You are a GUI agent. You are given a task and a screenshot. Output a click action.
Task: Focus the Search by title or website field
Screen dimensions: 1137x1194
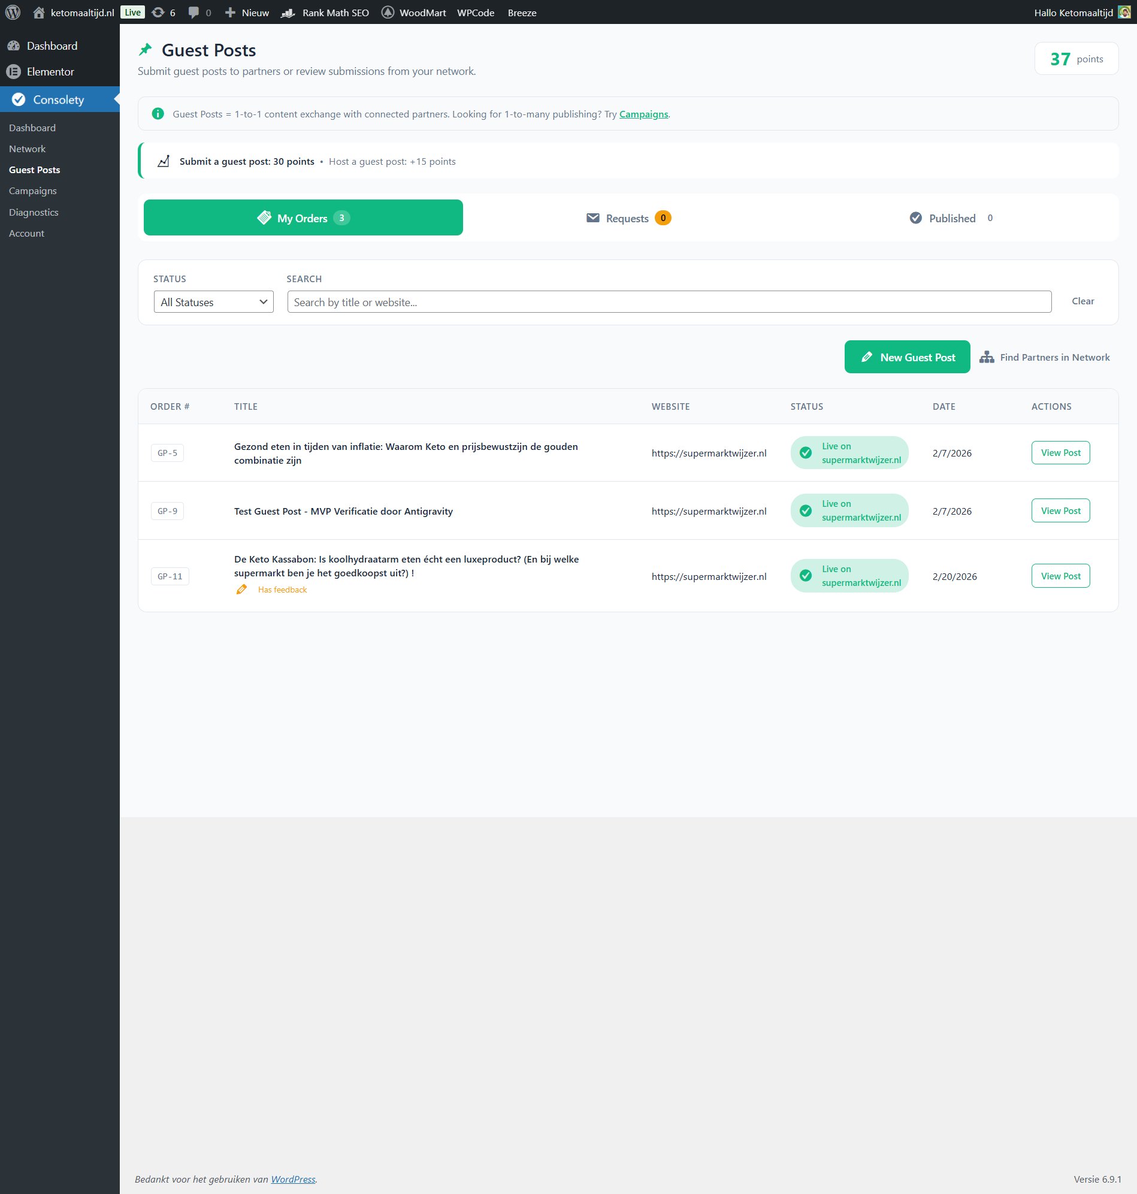click(x=669, y=302)
